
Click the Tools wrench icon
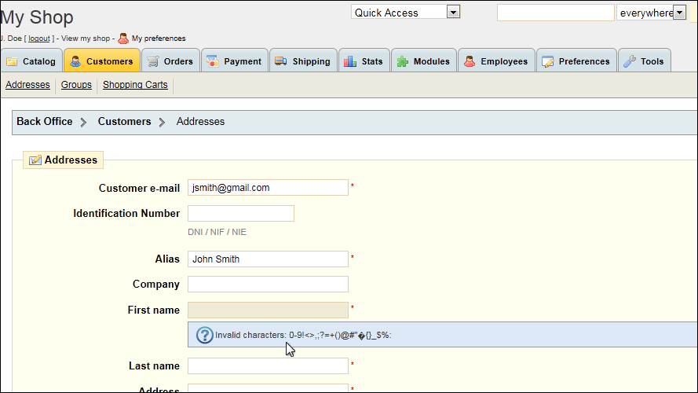(630, 61)
